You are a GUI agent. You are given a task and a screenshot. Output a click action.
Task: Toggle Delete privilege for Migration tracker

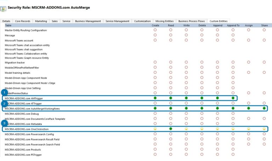(x=202, y=62)
